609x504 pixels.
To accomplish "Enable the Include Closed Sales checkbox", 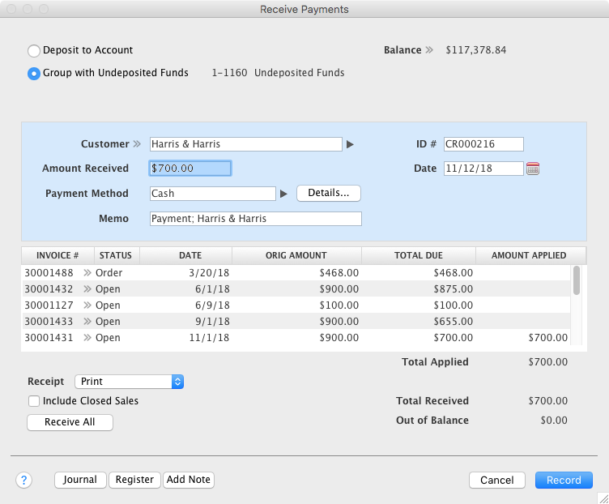I will pyautogui.click(x=34, y=401).
